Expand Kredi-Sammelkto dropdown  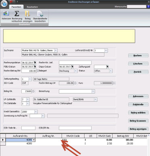coord(36,112)
